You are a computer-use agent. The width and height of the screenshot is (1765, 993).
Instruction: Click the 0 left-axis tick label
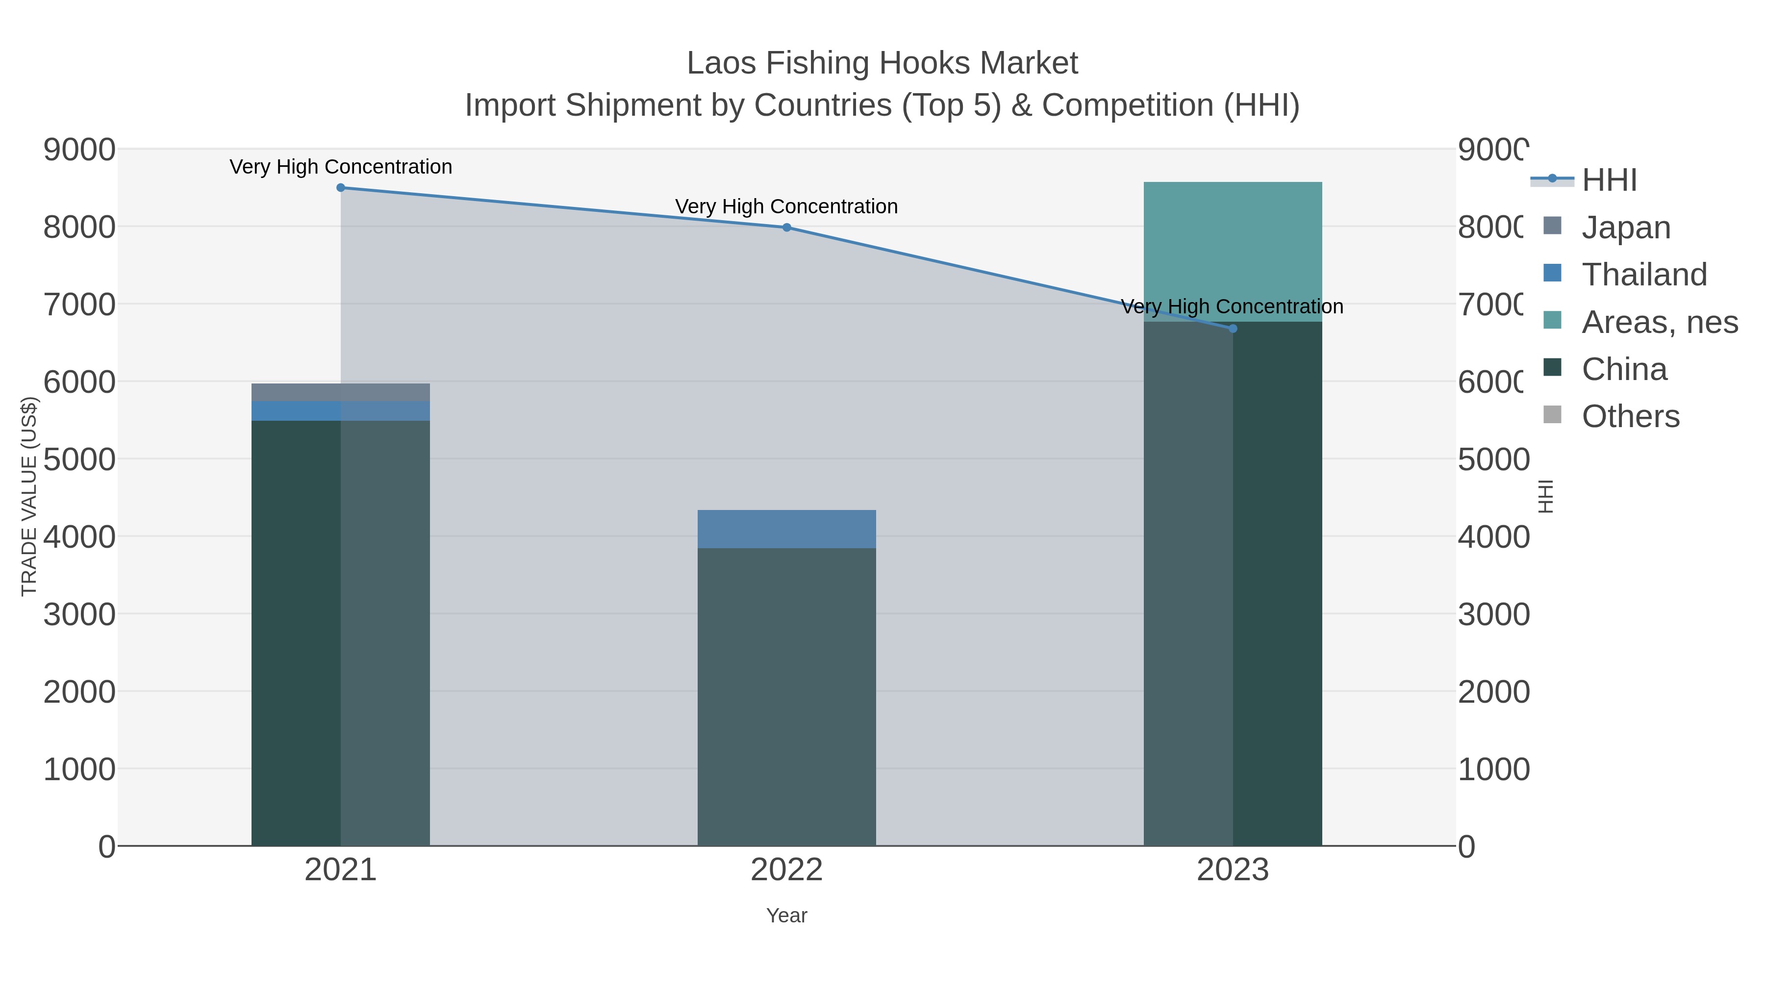coord(107,847)
